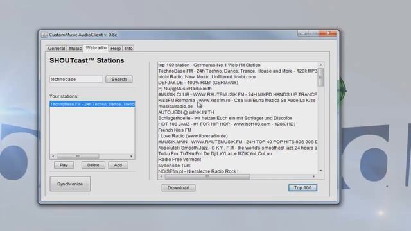Select AUTO JEDI @ WINK.IN.TH row
The height and width of the screenshot is (231, 411).
tap(238, 112)
